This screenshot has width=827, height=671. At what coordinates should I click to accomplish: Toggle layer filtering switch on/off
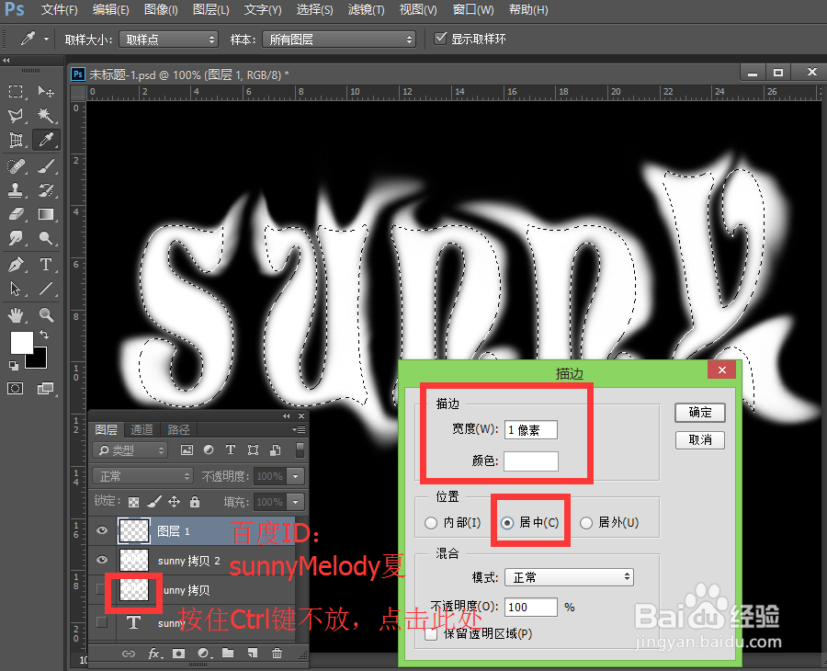tap(300, 450)
